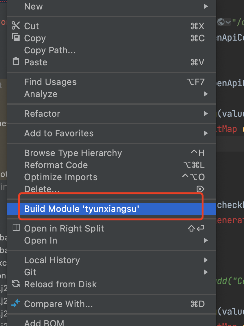Click the ⇧↵ shortcut beside Open in Right Split
This screenshot has width=244, height=326.
pyautogui.click(x=196, y=228)
